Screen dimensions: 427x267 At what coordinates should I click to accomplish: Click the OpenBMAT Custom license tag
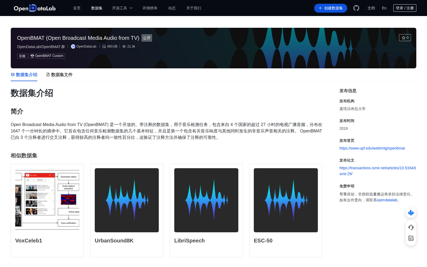coord(47,56)
